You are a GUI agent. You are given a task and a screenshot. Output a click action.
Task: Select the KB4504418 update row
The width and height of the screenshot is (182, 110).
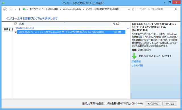point(71,32)
